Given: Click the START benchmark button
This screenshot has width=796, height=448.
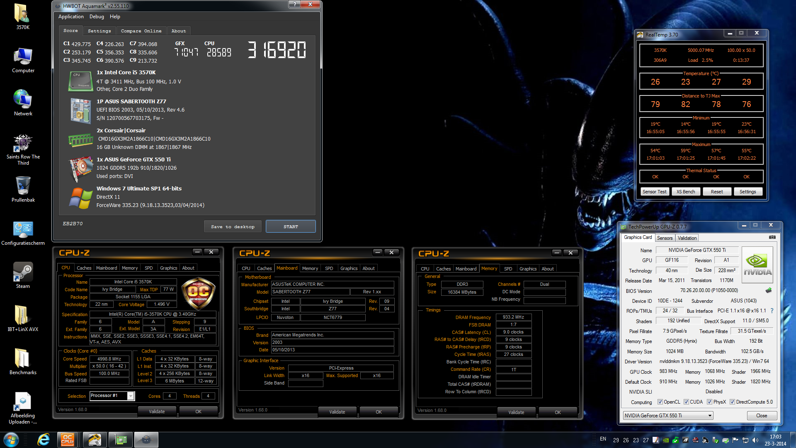Looking at the screenshot, I should click(291, 226).
